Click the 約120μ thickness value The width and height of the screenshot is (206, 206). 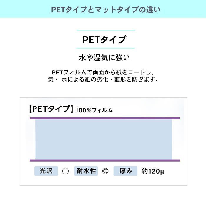coord(152,171)
